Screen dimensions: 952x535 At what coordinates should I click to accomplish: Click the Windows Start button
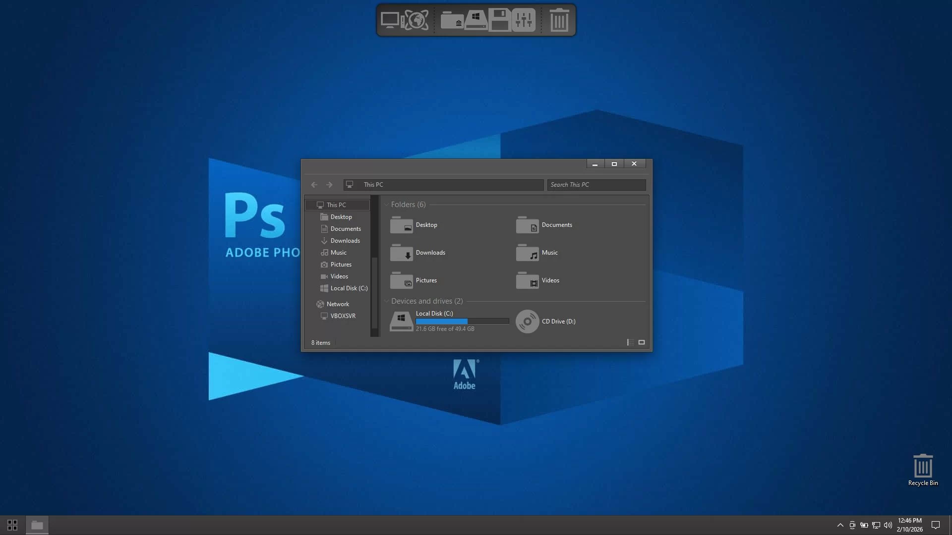pos(12,525)
